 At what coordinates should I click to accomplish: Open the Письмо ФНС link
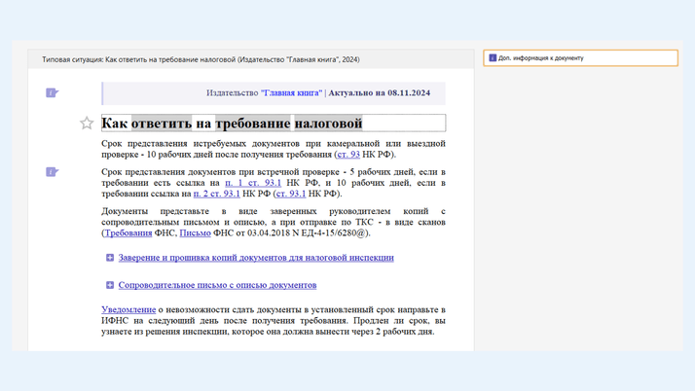pos(195,233)
